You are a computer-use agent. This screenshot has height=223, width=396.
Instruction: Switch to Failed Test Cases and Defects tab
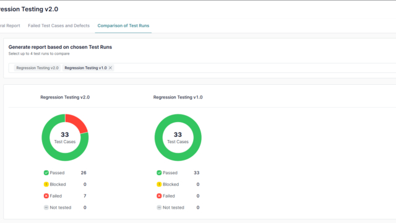tap(59, 25)
